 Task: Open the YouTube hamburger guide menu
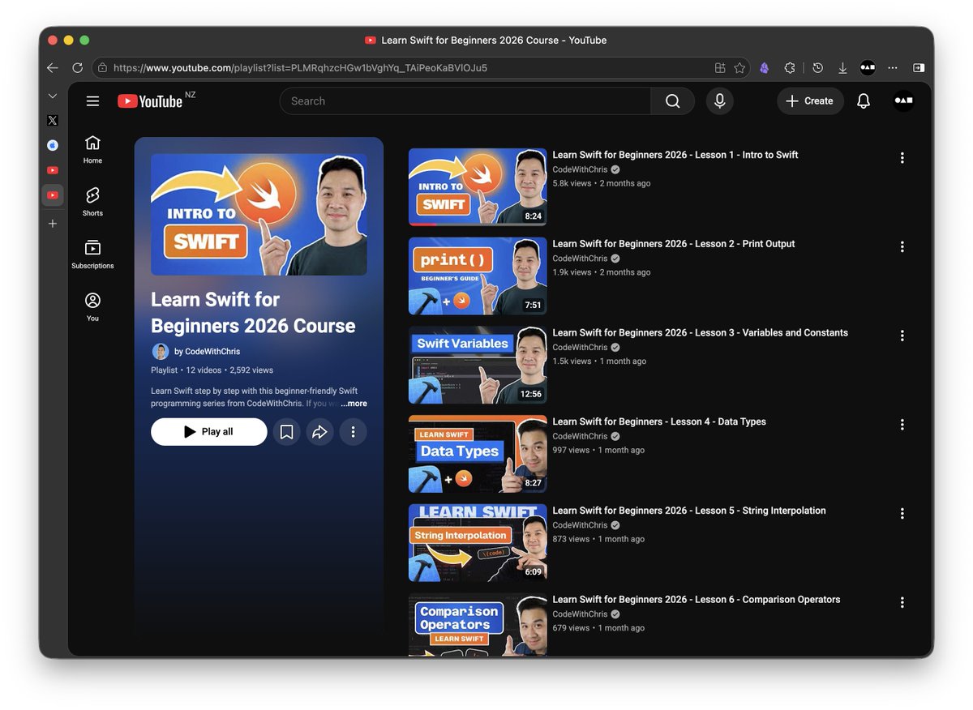tap(92, 101)
